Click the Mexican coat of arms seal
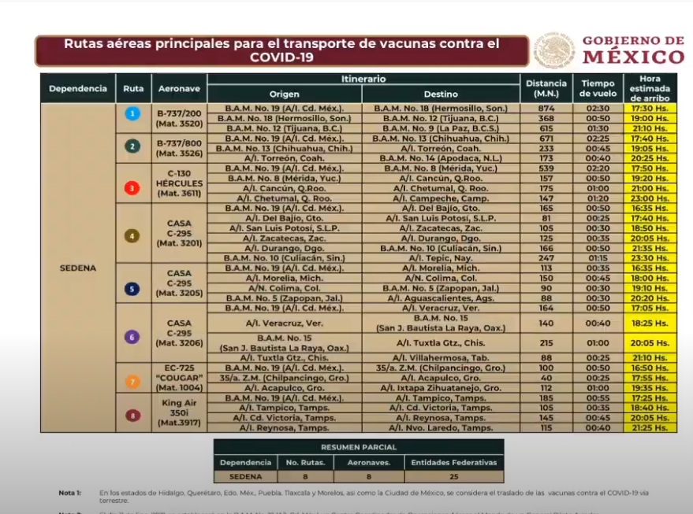 (x=553, y=50)
